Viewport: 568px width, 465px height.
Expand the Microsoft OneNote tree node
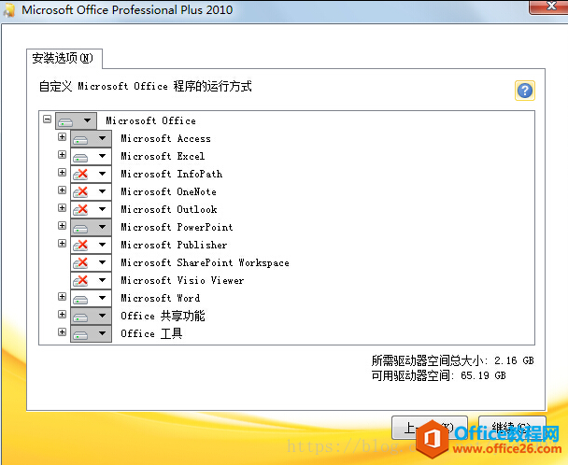coord(62,190)
